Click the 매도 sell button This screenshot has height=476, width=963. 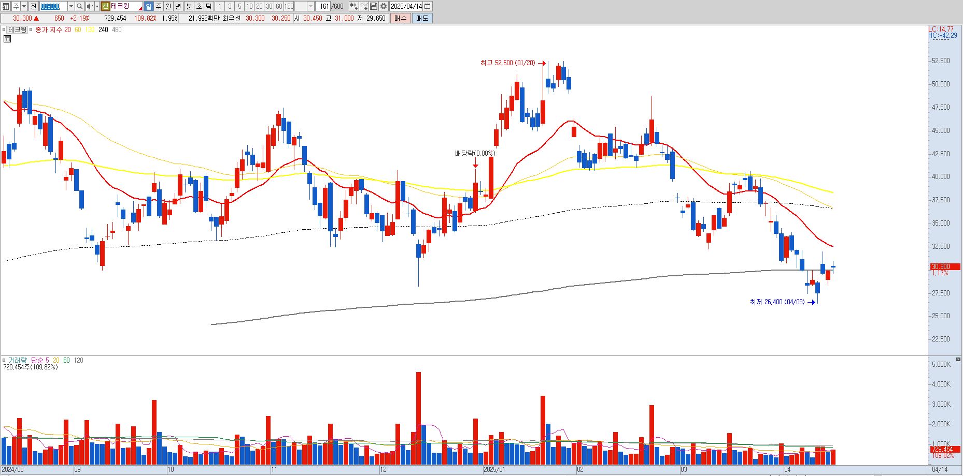(x=422, y=18)
